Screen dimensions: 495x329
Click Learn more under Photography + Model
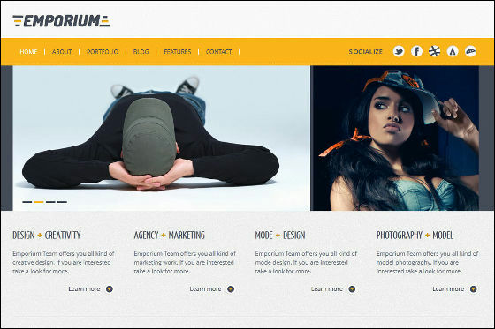point(448,289)
